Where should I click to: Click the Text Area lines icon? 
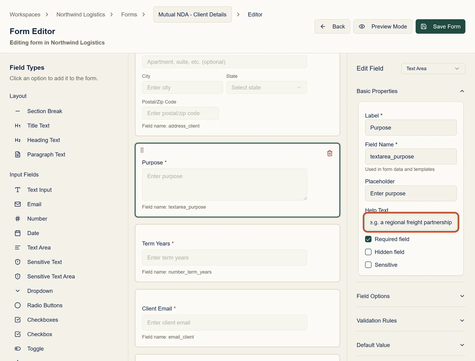pos(18,248)
